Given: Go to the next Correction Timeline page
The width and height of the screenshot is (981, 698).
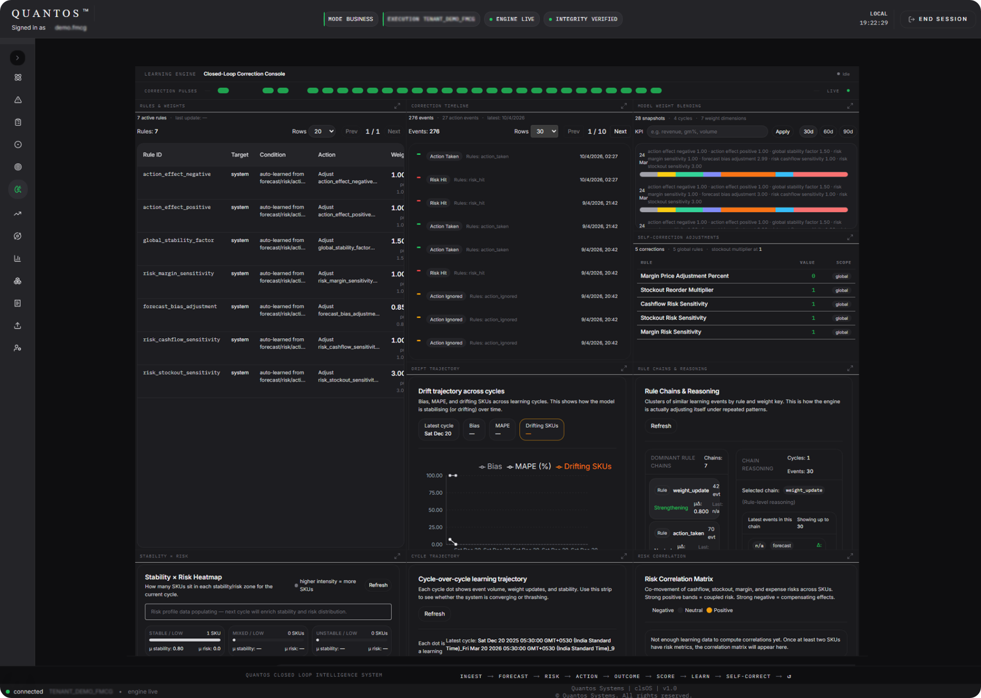Looking at the screenshot, I should [x=620, y=132].
